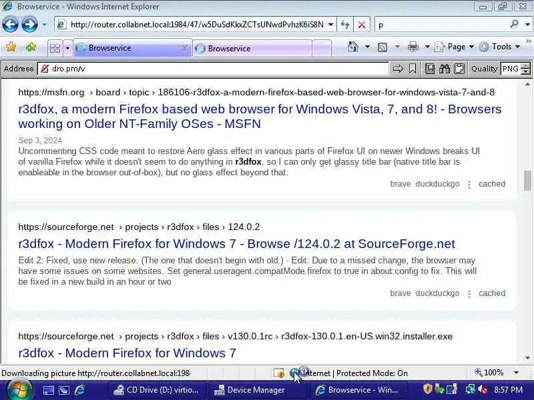Click the Print icon
This screenshot has height=400, width=534.
click(413, 47)
